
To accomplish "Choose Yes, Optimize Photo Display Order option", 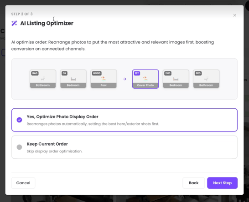I will pos(124,120).
